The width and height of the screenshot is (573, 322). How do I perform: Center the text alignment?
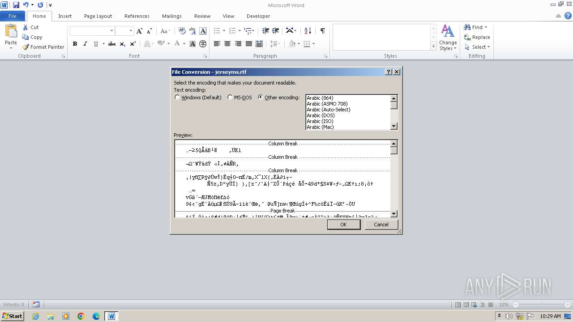pyautogui.click(x=227, y=44)
